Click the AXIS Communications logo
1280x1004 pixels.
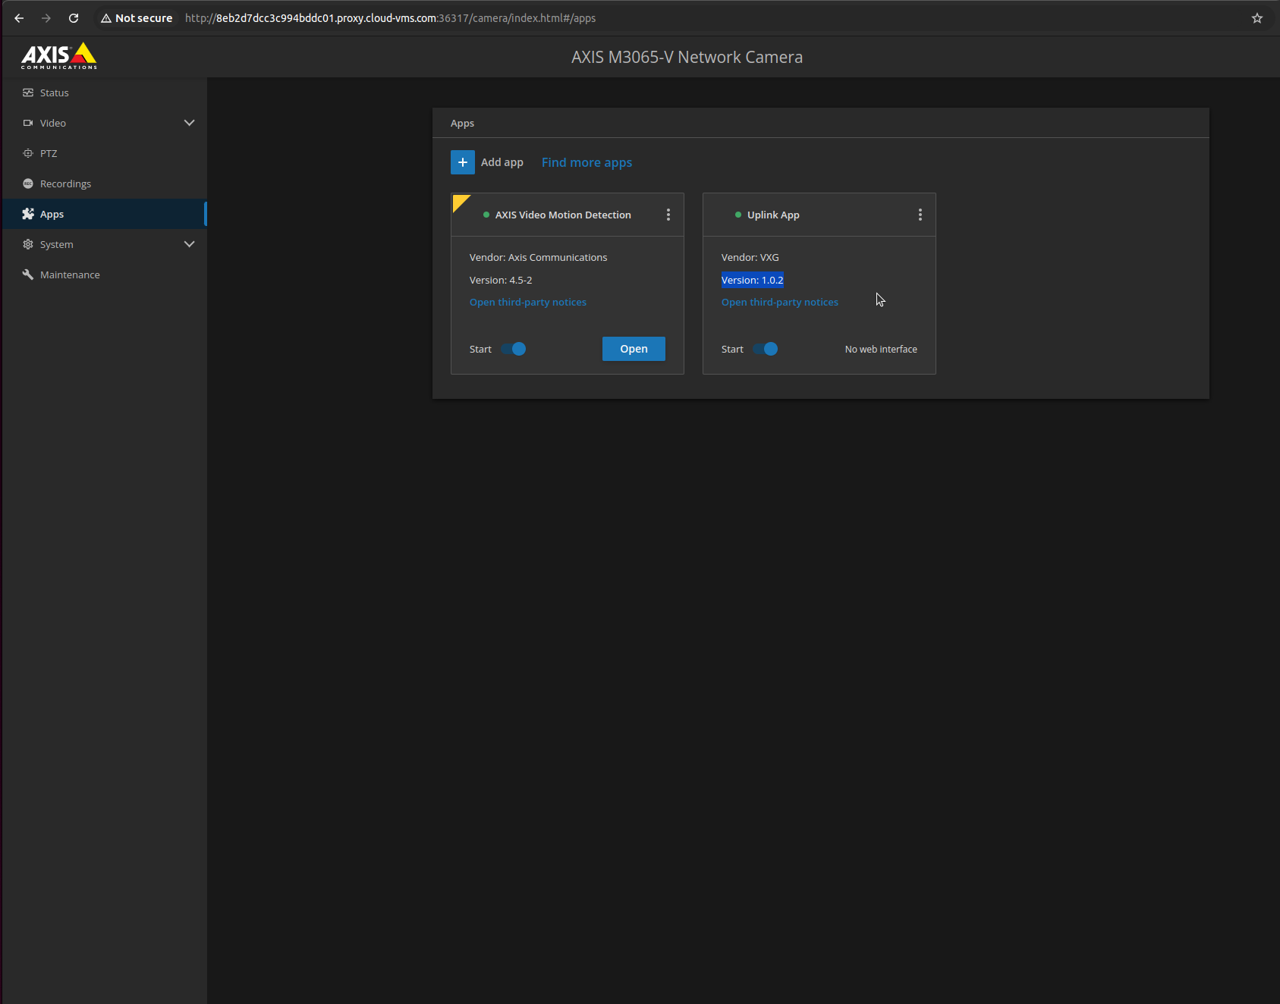click(59, 56)
